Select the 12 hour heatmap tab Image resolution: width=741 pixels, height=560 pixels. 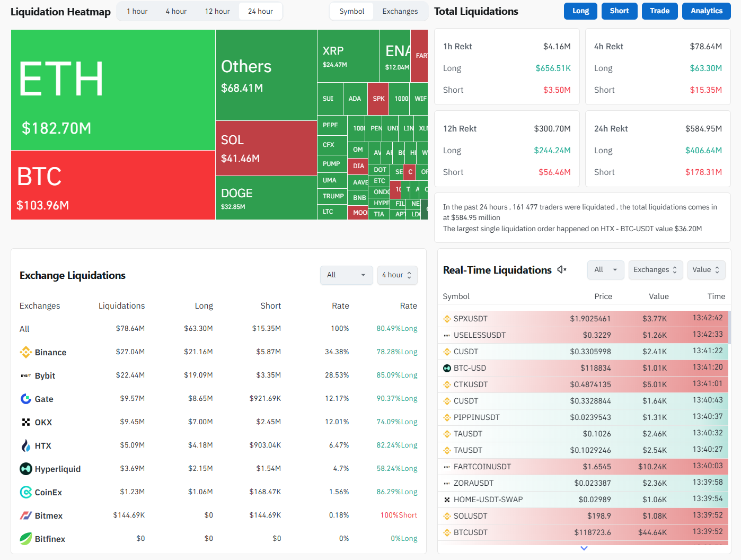217,11
